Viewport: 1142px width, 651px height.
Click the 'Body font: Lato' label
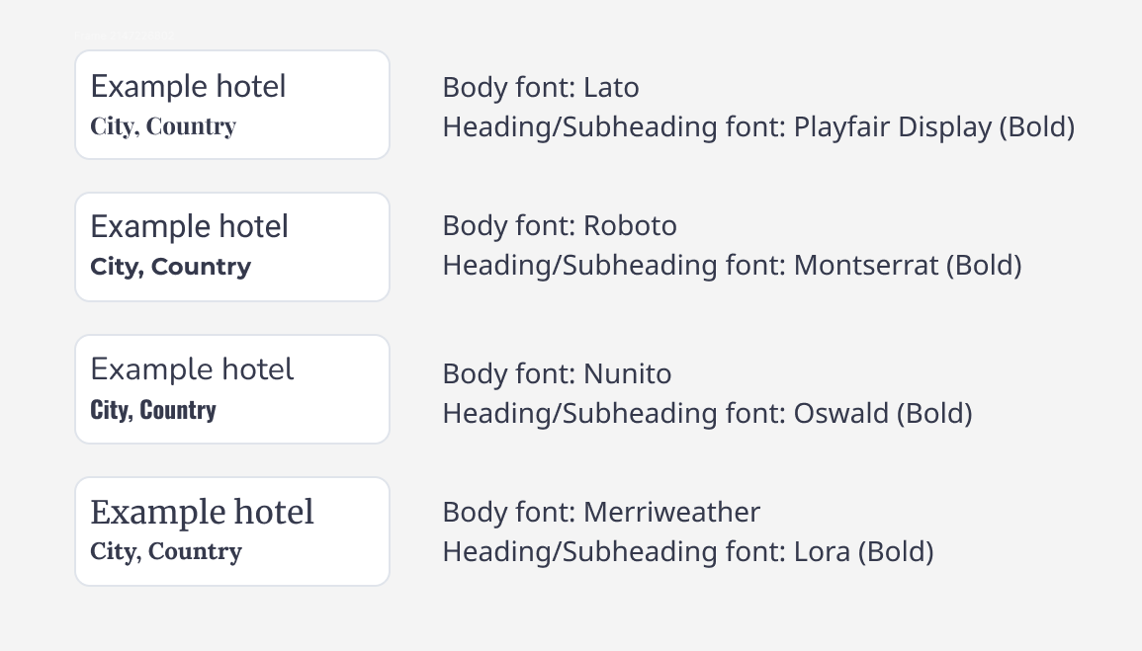pyautogui.click(x=541, y=87)
